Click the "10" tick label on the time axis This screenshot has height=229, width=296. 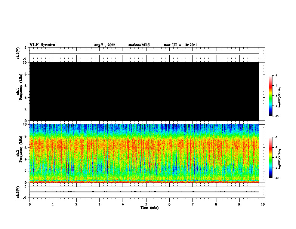pyautogui.click(x=263, y=204)
